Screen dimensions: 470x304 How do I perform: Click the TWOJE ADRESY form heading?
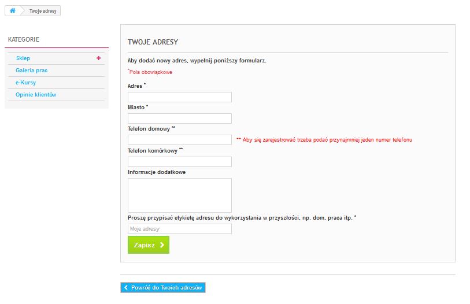click(153, 42)
